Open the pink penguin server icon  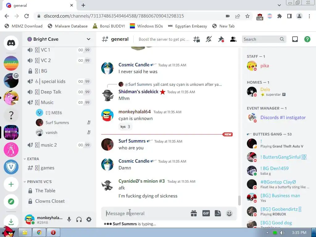pyautogui.click(x=11, y=150)
